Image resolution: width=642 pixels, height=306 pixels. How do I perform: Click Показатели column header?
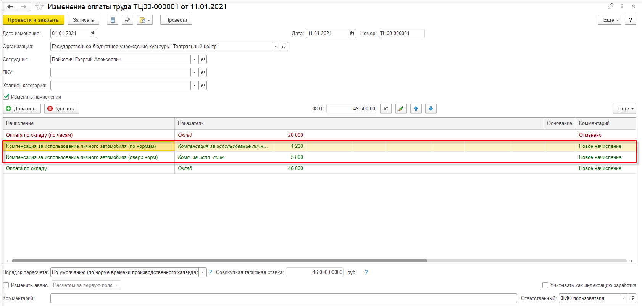click(359, 123)
